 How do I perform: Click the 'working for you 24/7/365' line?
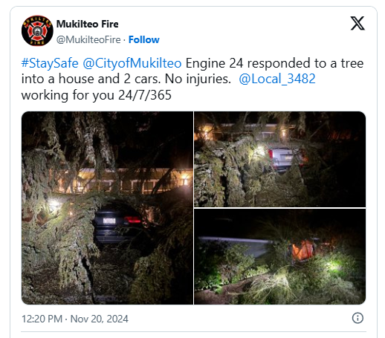click(97, 95)
